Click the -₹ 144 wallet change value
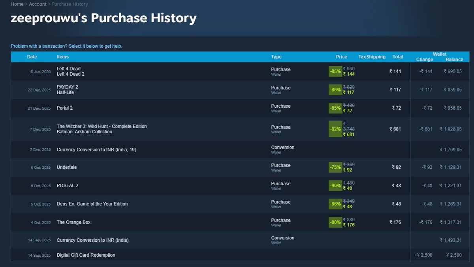 point(426,71)
